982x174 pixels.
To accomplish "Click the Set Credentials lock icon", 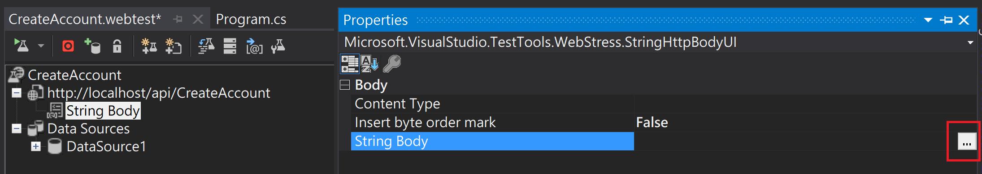I will pyautogui.click(x=117, y=46).
